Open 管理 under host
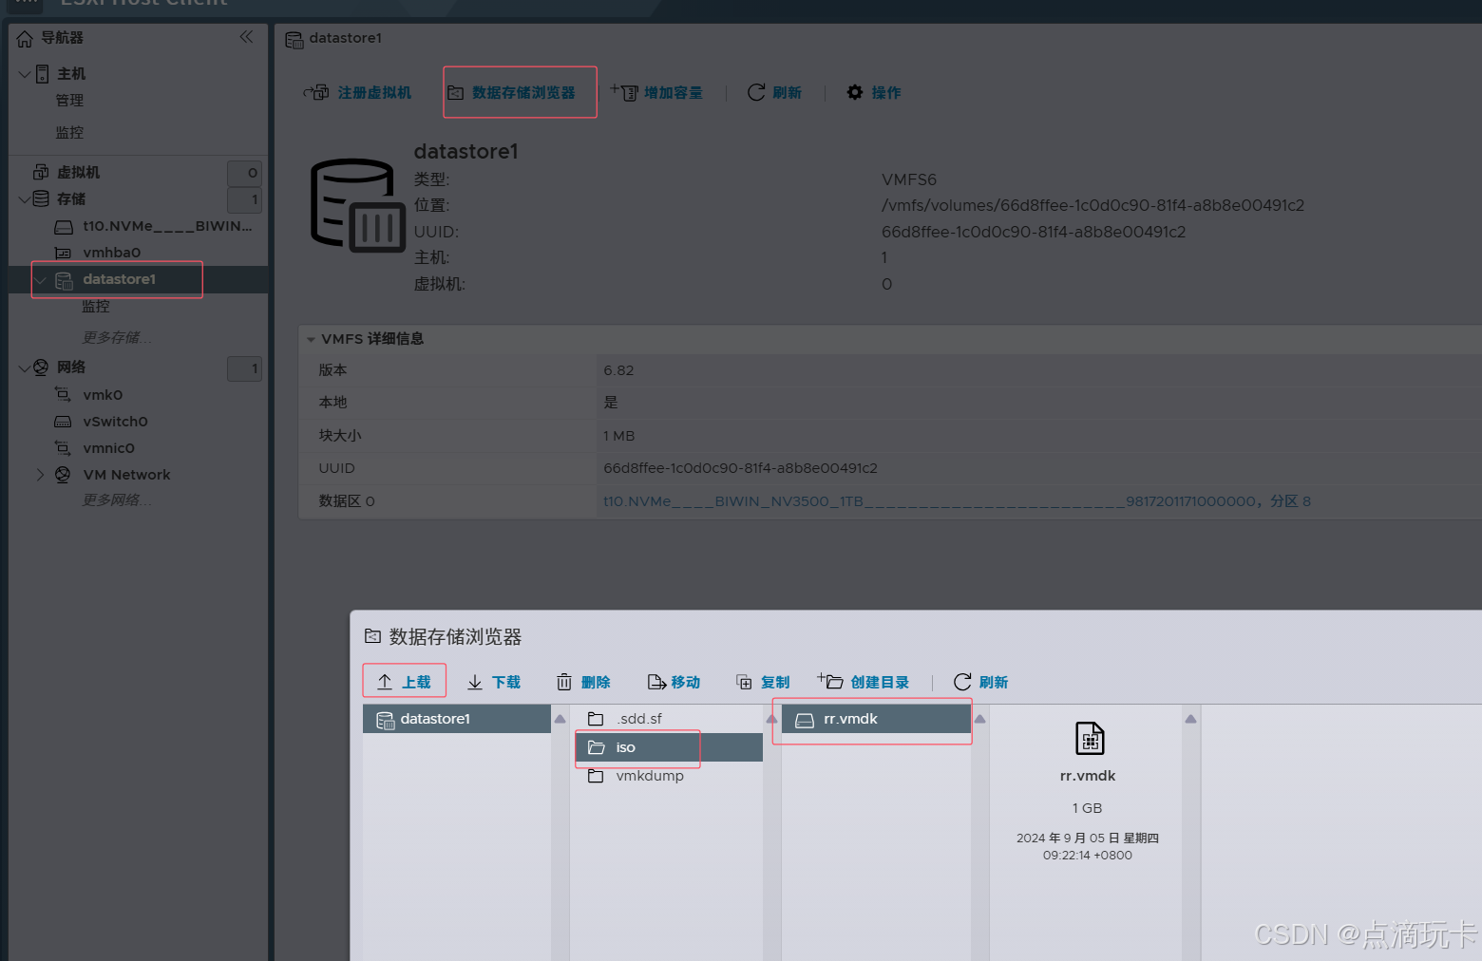This screenshot has height=961, width=1482. (x=69, y=101)
